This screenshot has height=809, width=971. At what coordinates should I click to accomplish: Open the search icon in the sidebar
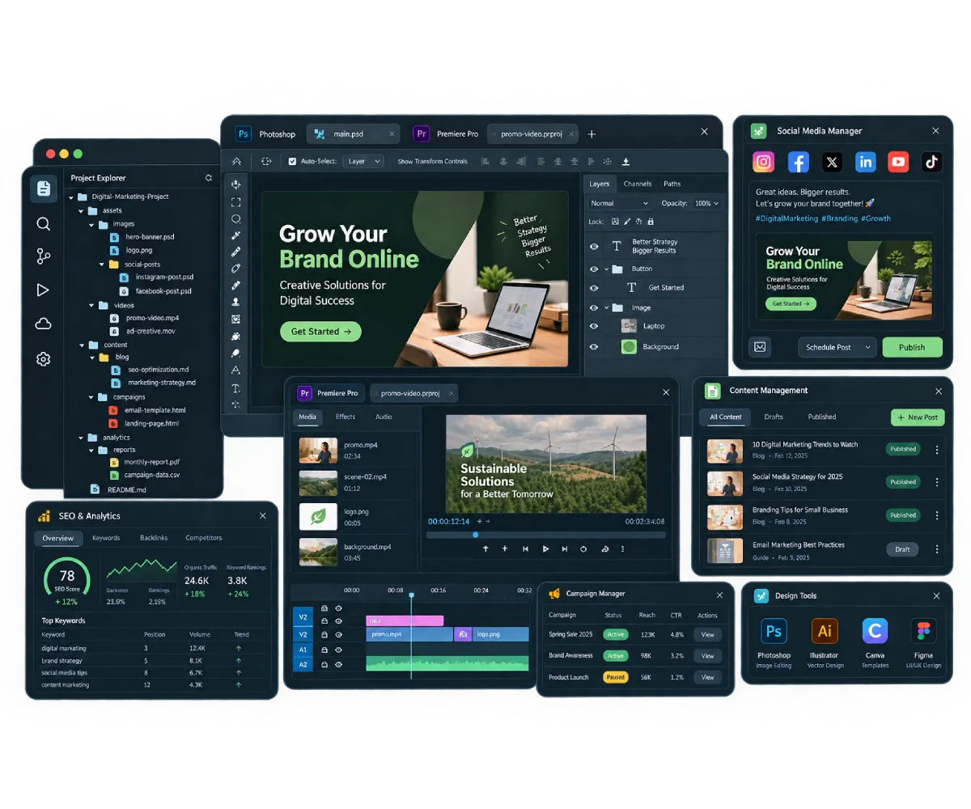44,224
